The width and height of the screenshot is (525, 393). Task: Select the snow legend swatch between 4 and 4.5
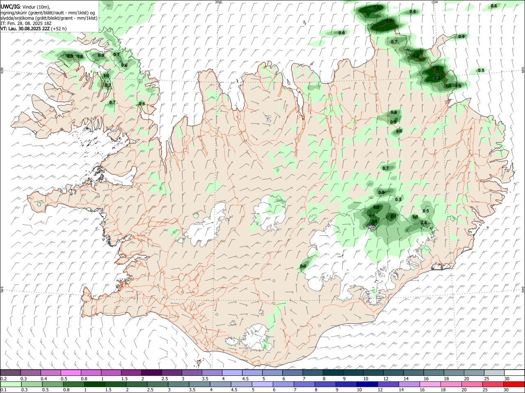pyautogui.click(x=232, y=373)
